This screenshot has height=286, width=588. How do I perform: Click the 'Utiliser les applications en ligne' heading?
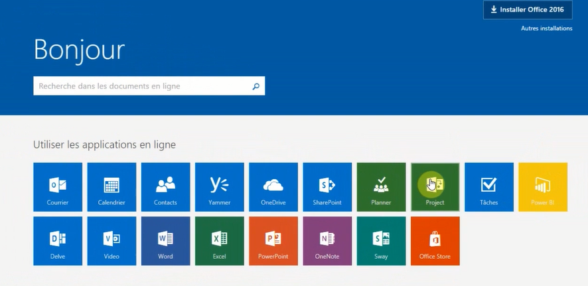point(105,145)
